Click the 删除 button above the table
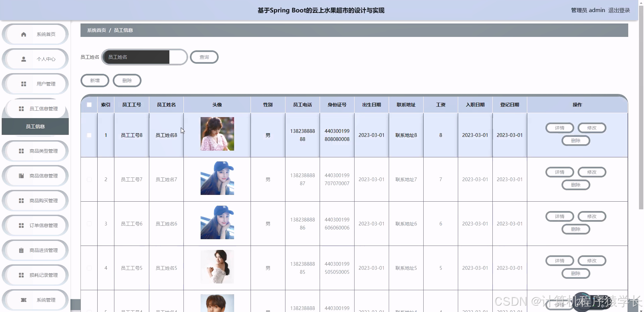This screenshot has height=312, width=644. (x=127, y=81)
